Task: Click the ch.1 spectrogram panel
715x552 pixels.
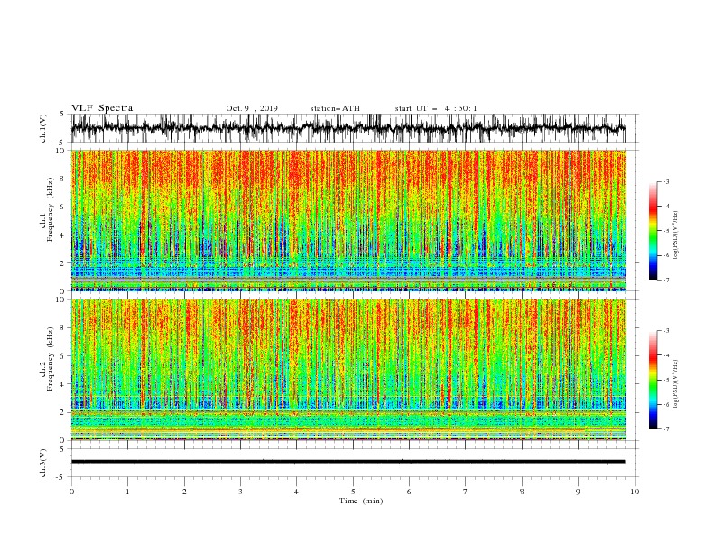Action: (x=348, y=220)
